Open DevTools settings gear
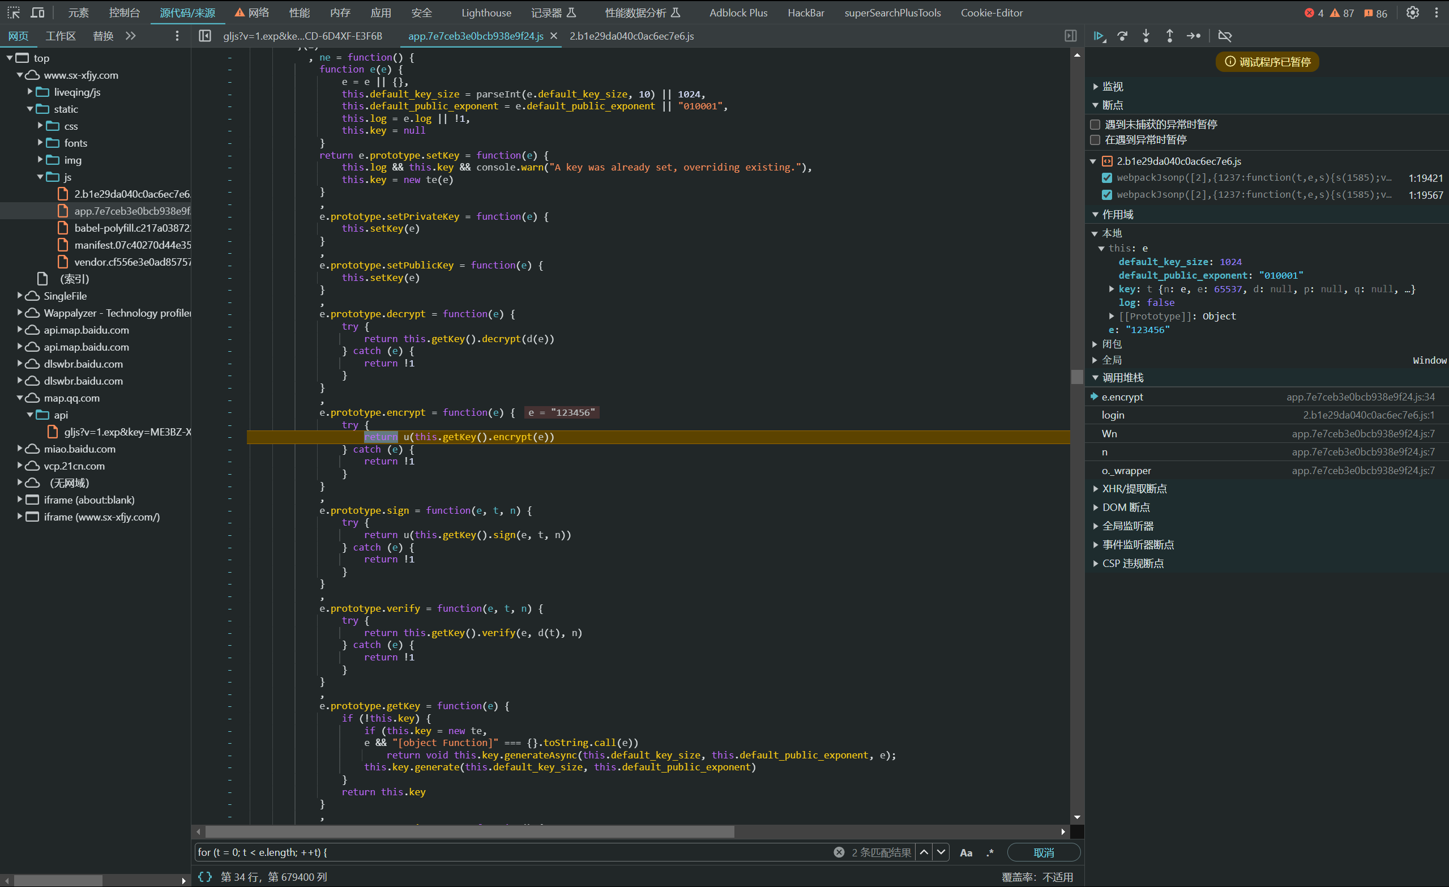 click(x=1412, y=12)
